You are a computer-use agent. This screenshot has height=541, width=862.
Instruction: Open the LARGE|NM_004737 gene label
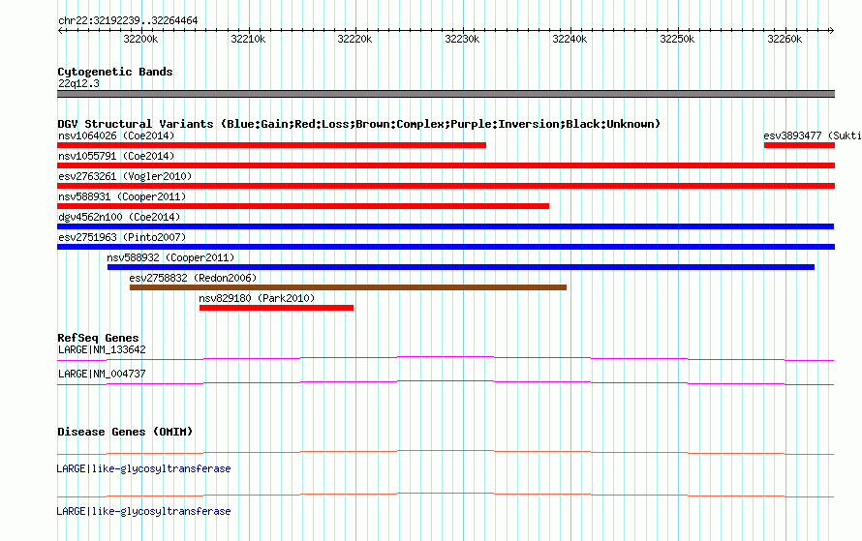click(x=102, y=374)
